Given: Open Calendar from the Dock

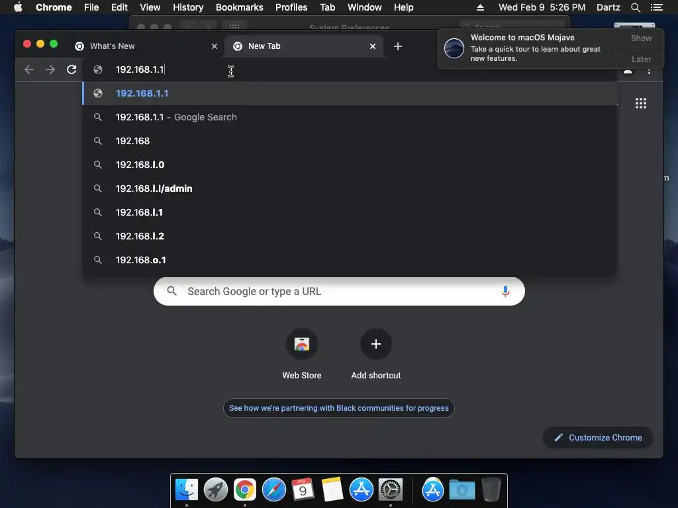Looking at the screenshot, I should (303, 490).
